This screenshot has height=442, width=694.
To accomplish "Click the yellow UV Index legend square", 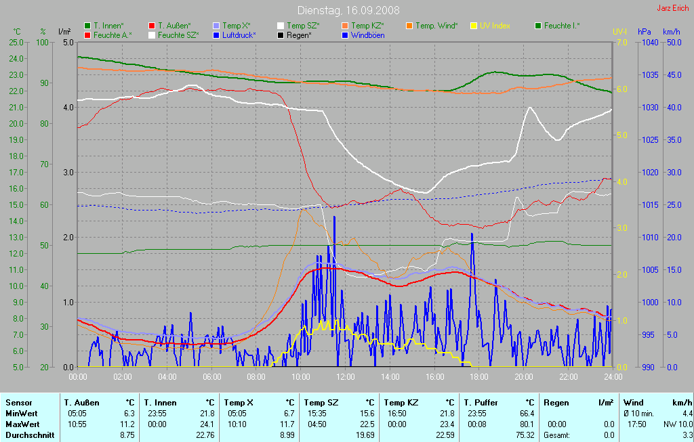I will [x=474, y=26].
